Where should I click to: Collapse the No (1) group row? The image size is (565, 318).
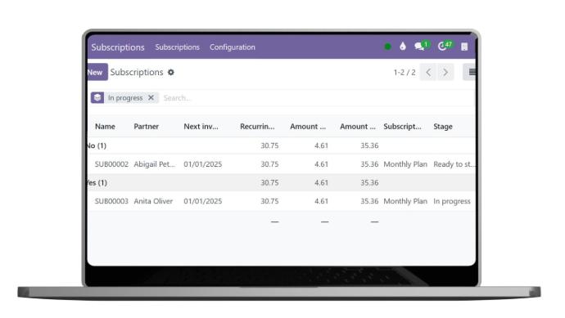click(281, 146)
